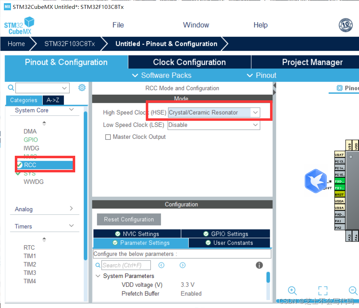
Task: Expand the Analog category
Action: tap(71, 208)
